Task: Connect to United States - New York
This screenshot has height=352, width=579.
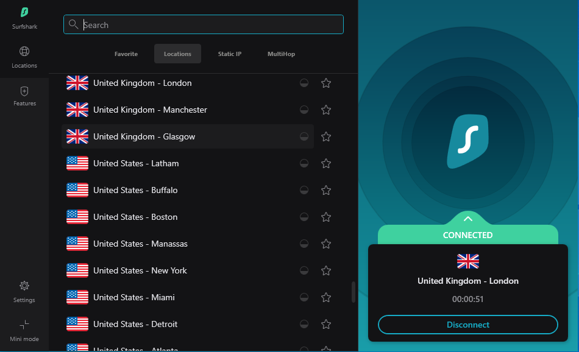Action: point(188,270)
